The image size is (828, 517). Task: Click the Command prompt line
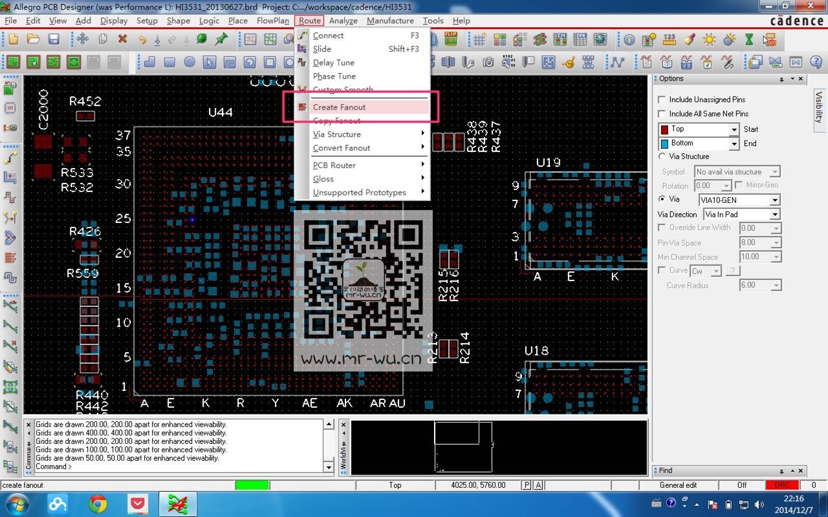pyautogui.click(x=178, y=467)
